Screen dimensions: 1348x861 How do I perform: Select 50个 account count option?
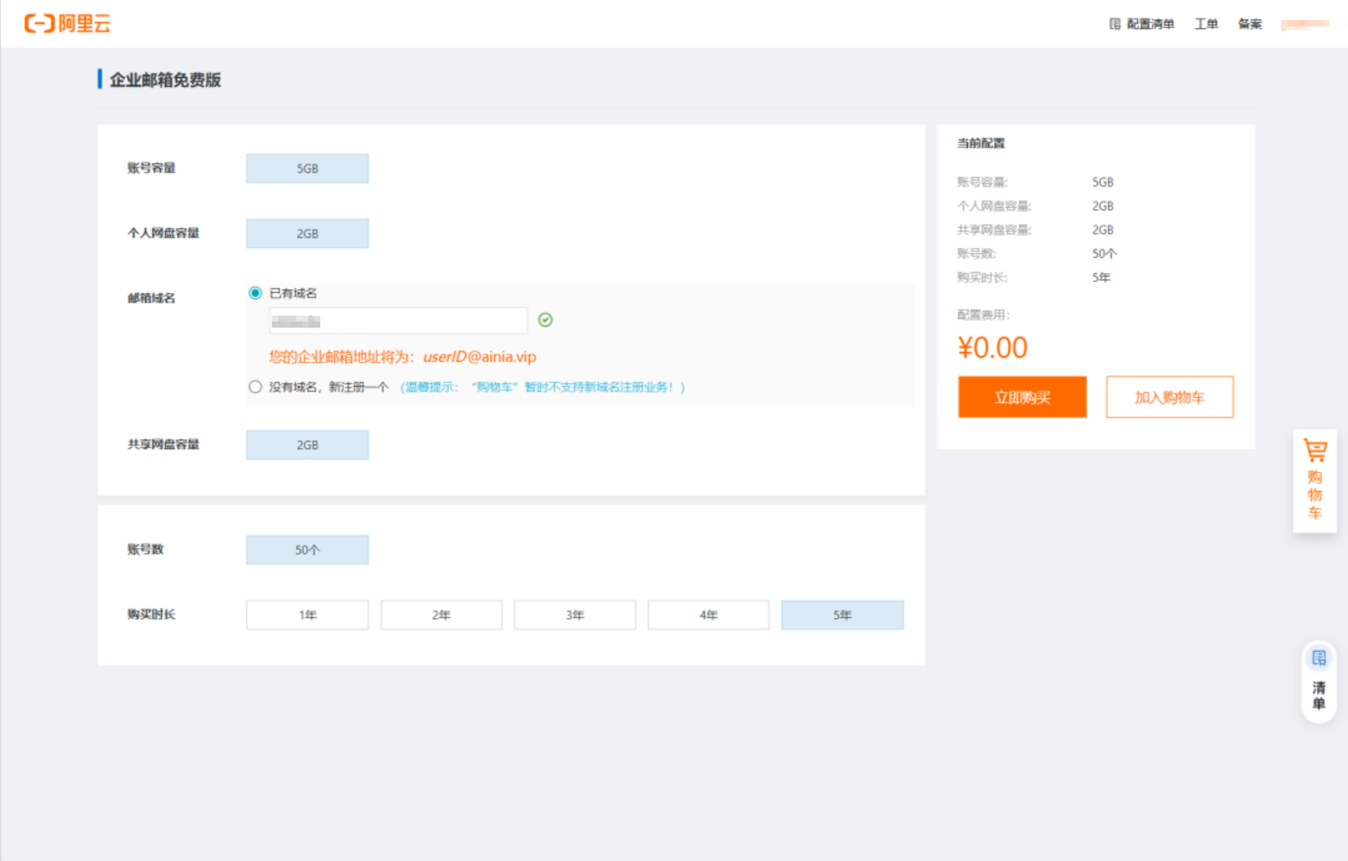click(307, 549)
